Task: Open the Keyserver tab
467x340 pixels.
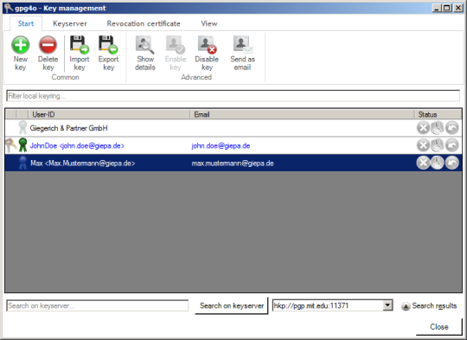Action: click(70, 23)
